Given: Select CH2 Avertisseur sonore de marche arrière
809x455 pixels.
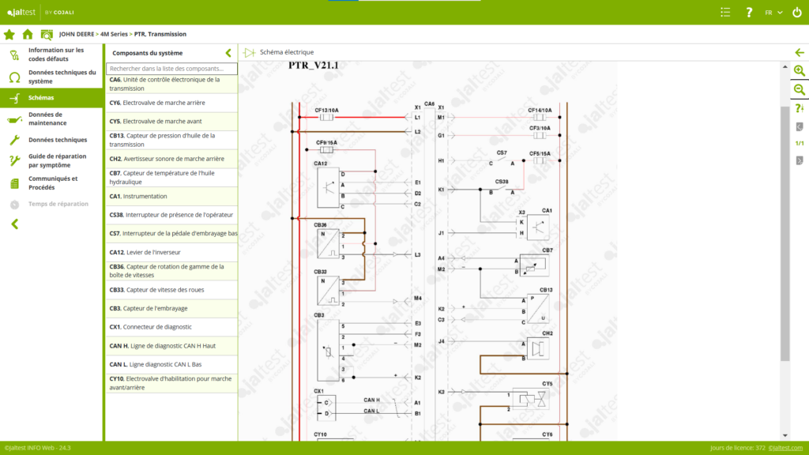Looking at the screenshot, I should (x=171, y=159).
